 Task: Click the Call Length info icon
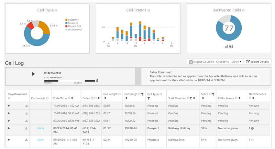coord(119,94)
